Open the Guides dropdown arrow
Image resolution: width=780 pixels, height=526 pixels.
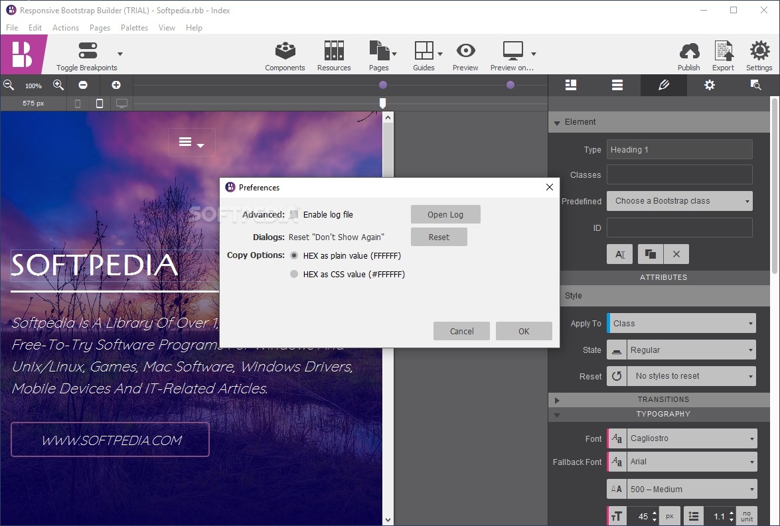click(x=439, y=54)
